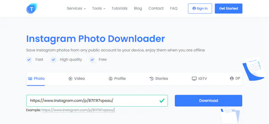The height and width of the screenshot is (124, 269).
Task: Go to the Blog page
Action: click(x=138, y=8)
